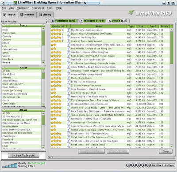Select the Blues genre filter
Viewport: 177px width, 172px height.
22,30
